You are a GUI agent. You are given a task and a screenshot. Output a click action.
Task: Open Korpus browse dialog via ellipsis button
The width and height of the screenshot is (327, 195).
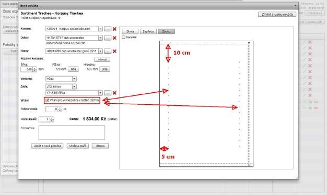click(x=108, y=29)
